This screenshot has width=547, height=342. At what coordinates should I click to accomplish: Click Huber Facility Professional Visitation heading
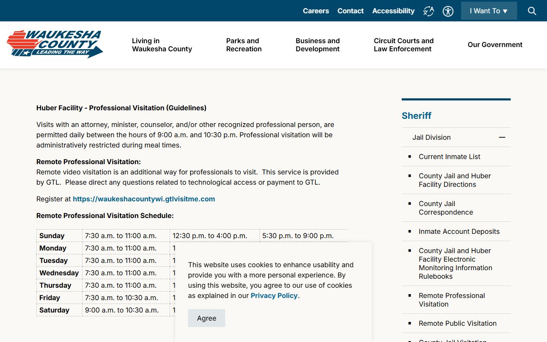[121, 108]
